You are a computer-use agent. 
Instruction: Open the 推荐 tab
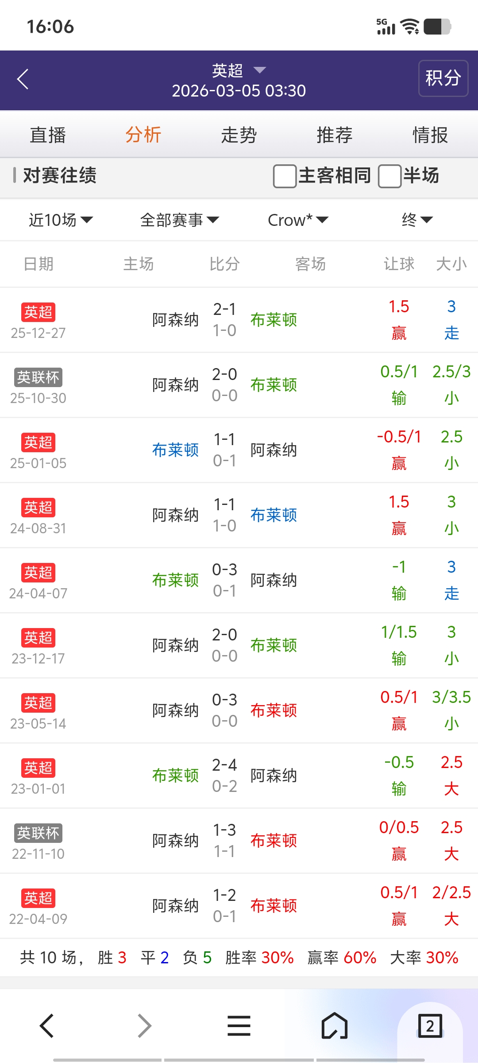pyautogui.click(x=335, y=135)
